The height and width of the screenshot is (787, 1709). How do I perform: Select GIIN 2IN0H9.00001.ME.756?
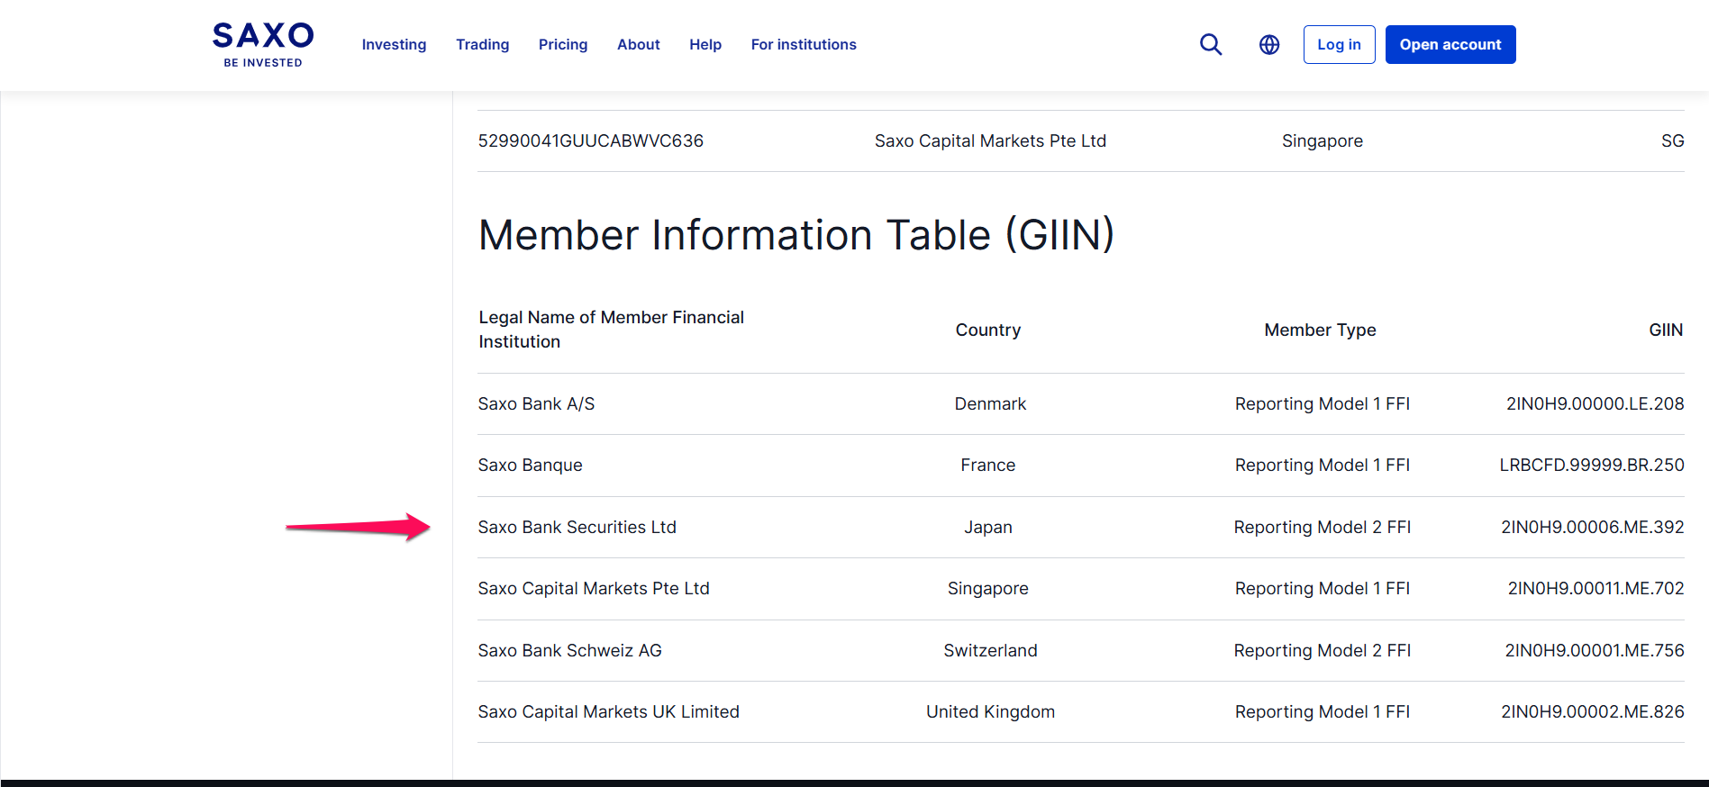point(1595,650)
